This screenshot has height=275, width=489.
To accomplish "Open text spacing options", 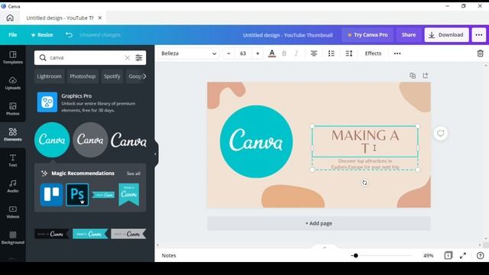I will point(349,53).
